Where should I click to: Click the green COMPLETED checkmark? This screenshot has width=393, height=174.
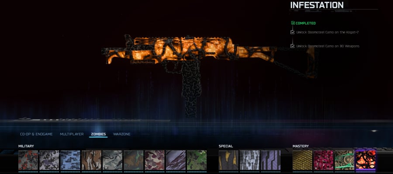point(293,23)
